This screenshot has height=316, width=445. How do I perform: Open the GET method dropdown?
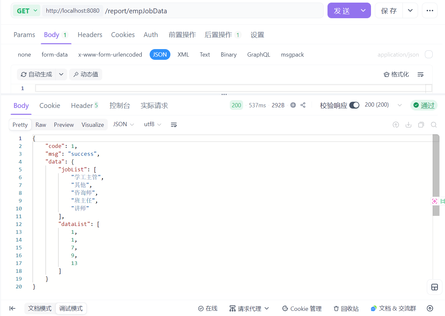(x=27, y=11)
